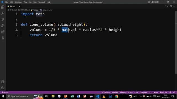Click return keyword on line 5
The image size is (177, 99).
click(36, 35)
